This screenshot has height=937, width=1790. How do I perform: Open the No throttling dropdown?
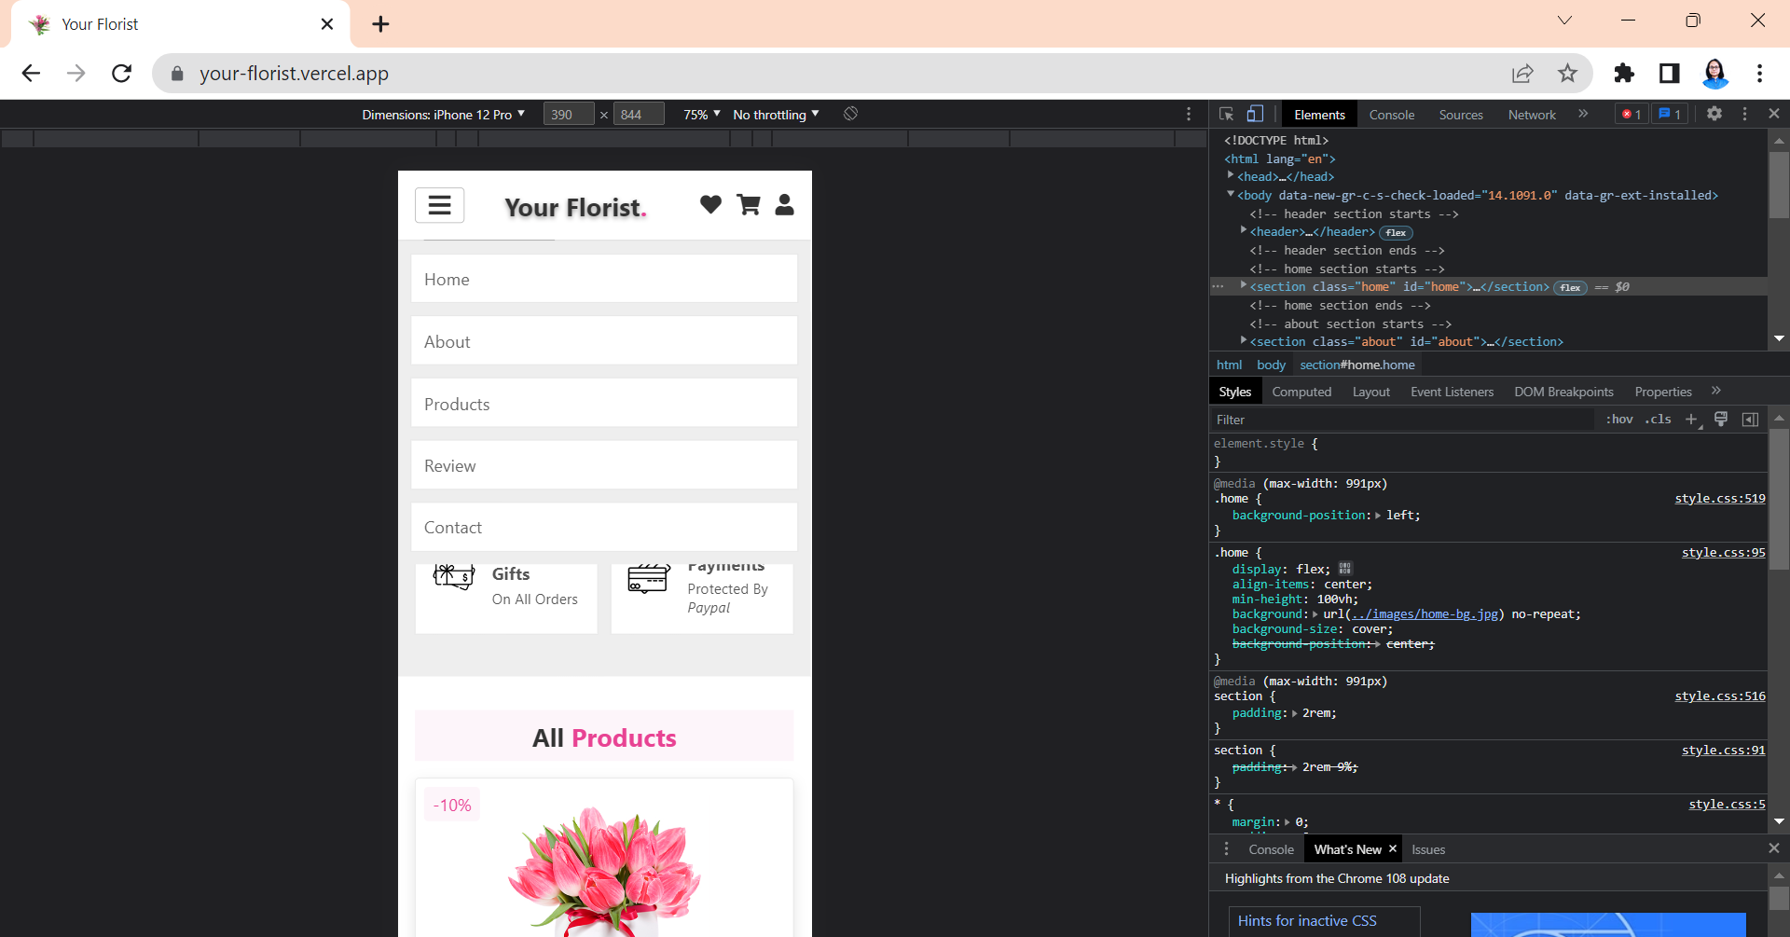(x=775, y=114)
